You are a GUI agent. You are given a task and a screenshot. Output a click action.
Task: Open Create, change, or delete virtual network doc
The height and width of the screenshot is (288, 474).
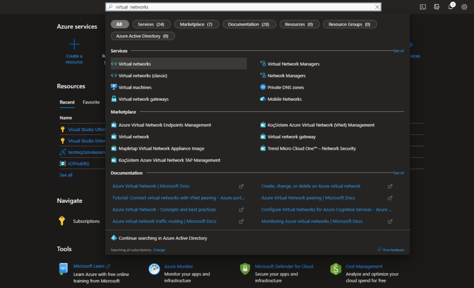[x=311, y=186]
